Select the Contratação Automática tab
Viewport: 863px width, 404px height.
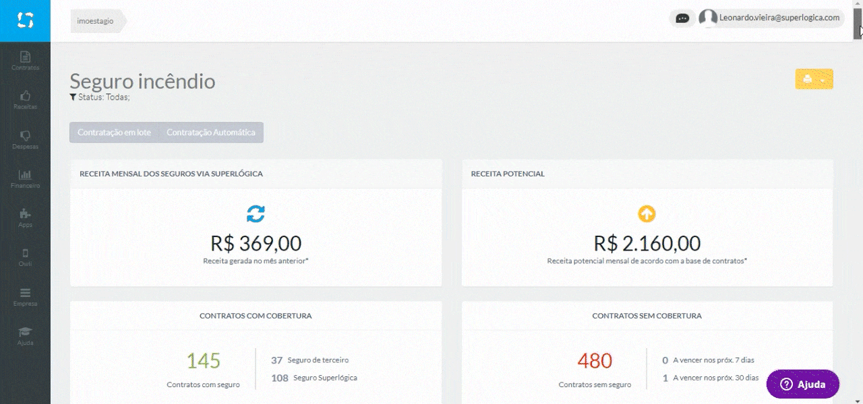click(x=211, y=133)
